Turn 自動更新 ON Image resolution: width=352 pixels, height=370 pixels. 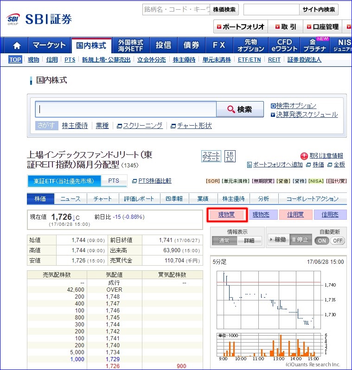(322, 241)
